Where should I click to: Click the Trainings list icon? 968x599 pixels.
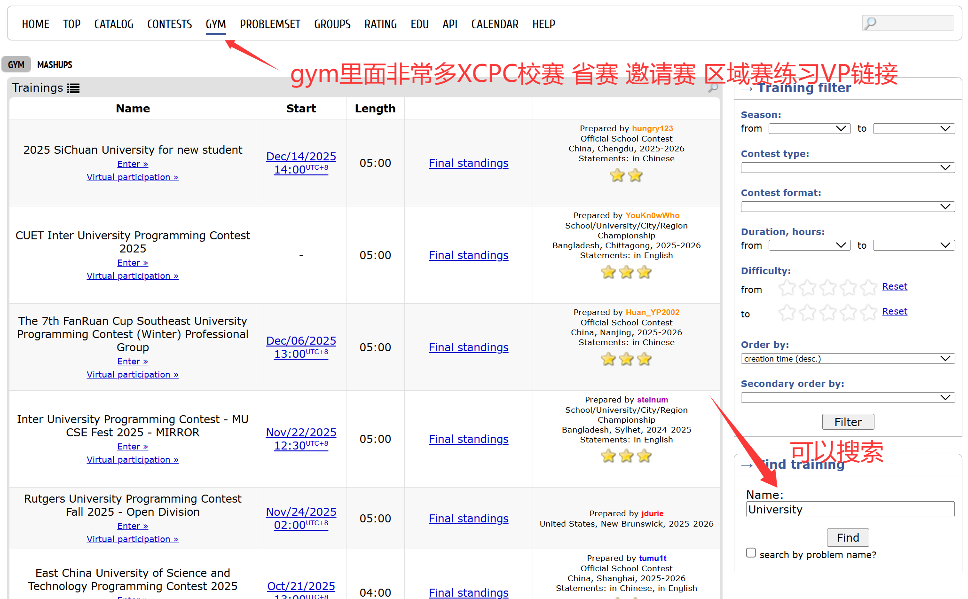(73, 88)
